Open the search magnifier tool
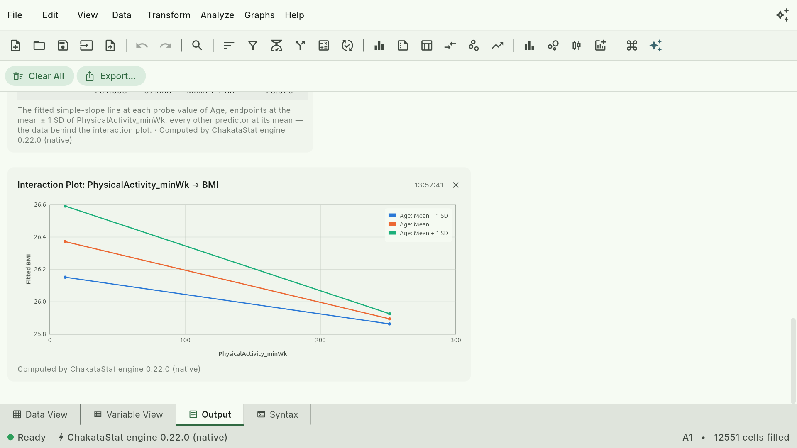 click(x=197, y=46)
